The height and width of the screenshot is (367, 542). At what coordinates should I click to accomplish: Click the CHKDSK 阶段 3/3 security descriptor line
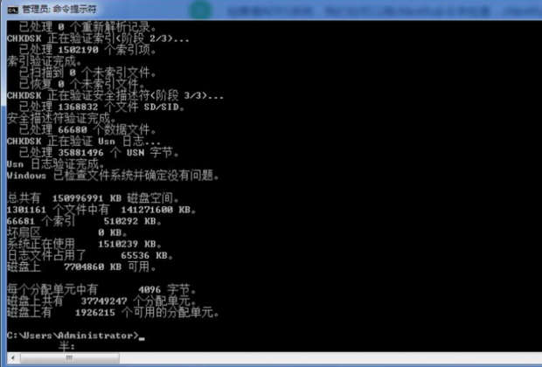click(x=115, y=95)
